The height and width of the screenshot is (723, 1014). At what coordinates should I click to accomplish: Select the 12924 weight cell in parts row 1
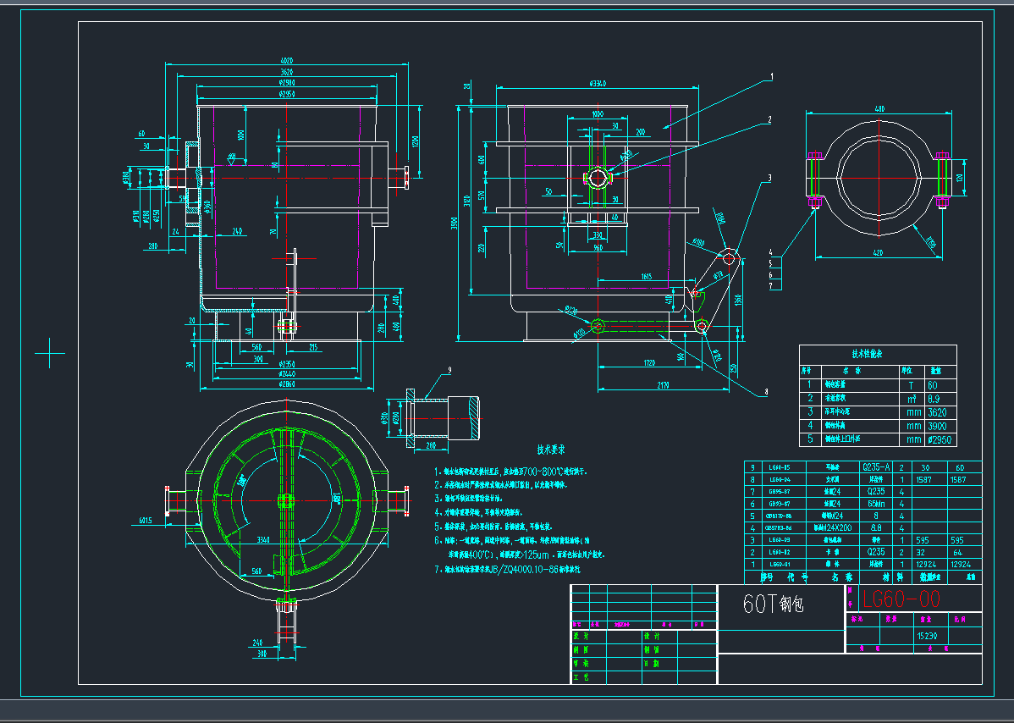pos(925,564)
